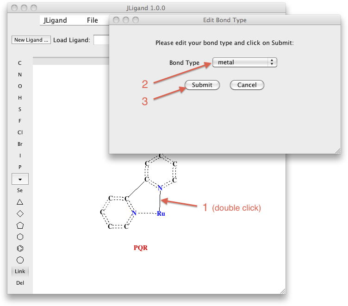This screenshot has height=306, width=348.
Task: Open the Bond Type dropdown showing metal
Action: tap(244, 62)
